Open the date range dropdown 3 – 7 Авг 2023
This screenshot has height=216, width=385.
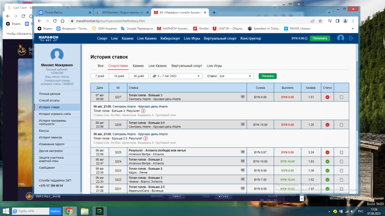point(176,76)
